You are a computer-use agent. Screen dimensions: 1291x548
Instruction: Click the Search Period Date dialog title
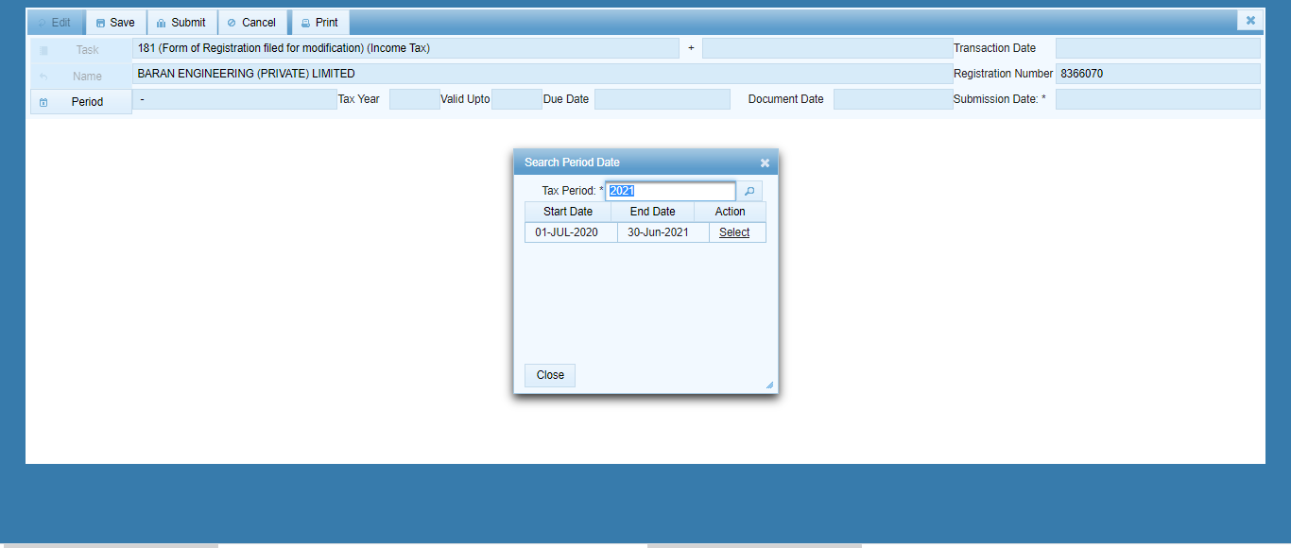point(572,163)
